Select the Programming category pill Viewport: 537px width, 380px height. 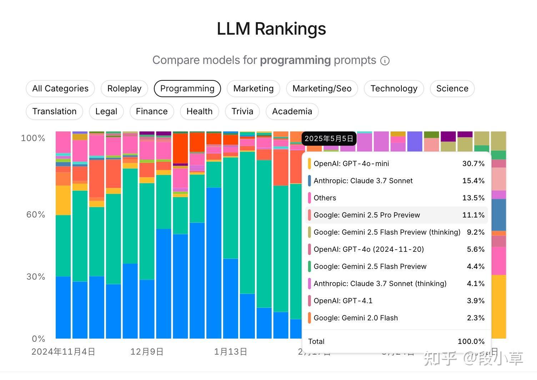[187, 89]
